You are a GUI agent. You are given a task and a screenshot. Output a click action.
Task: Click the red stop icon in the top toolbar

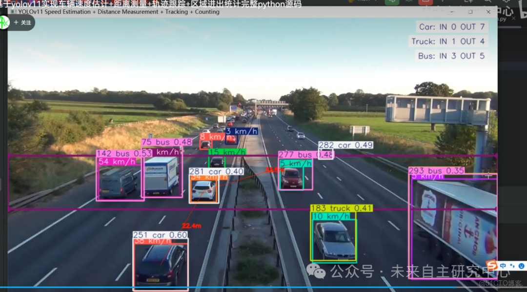pyautogui.click(x=426, y=2)
